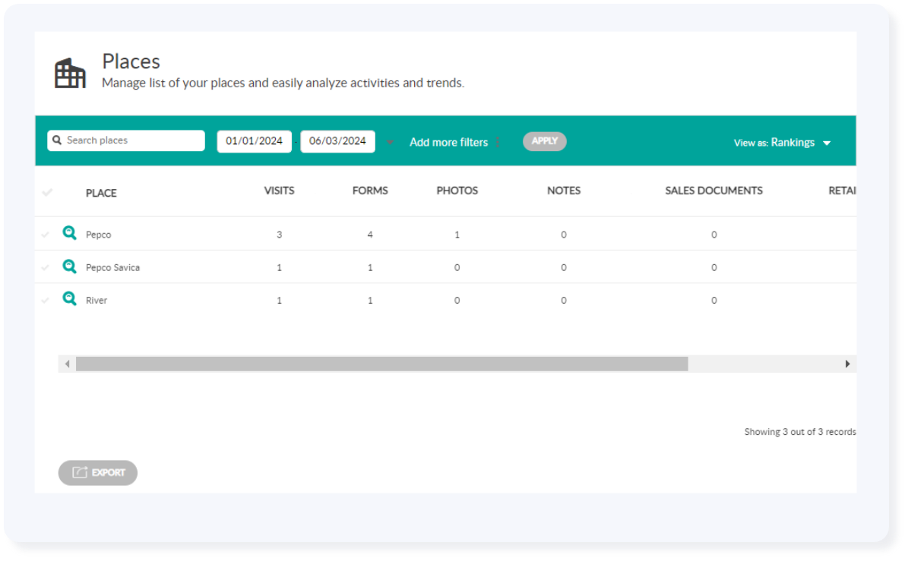Open the Pepco place magnifier icon
This screenshot has height=561, width=908.
click(69, 234)
